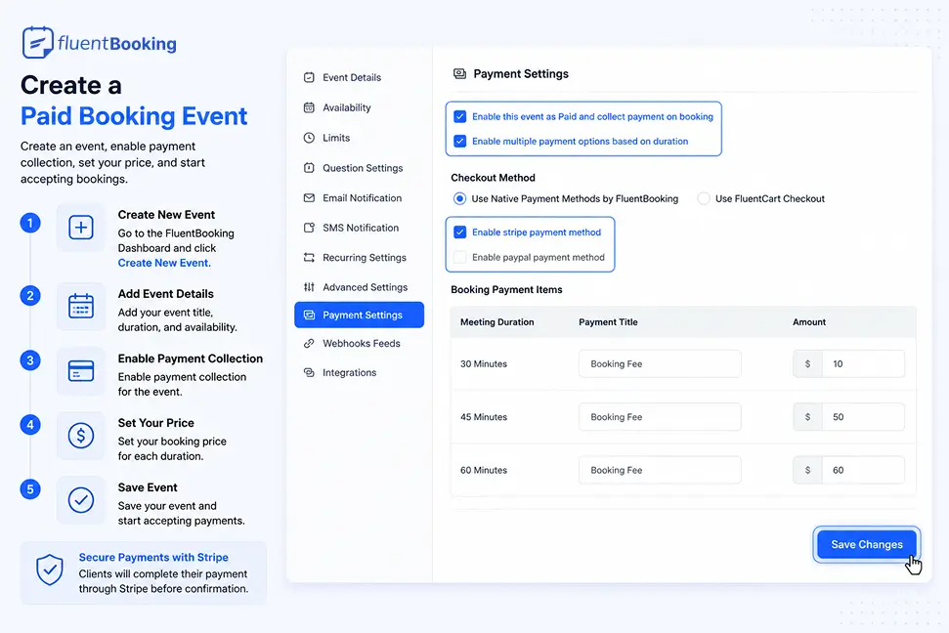Click the "Checkout Method" heading

click(493, 178)
